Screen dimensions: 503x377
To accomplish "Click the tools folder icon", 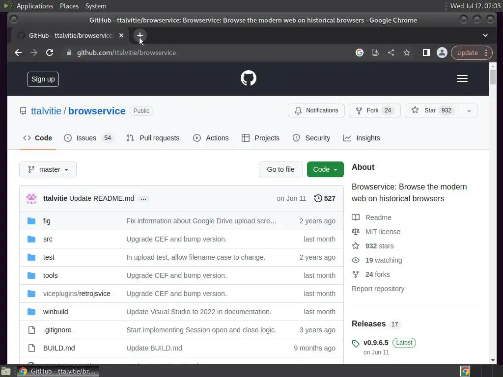I will point(31,275).
